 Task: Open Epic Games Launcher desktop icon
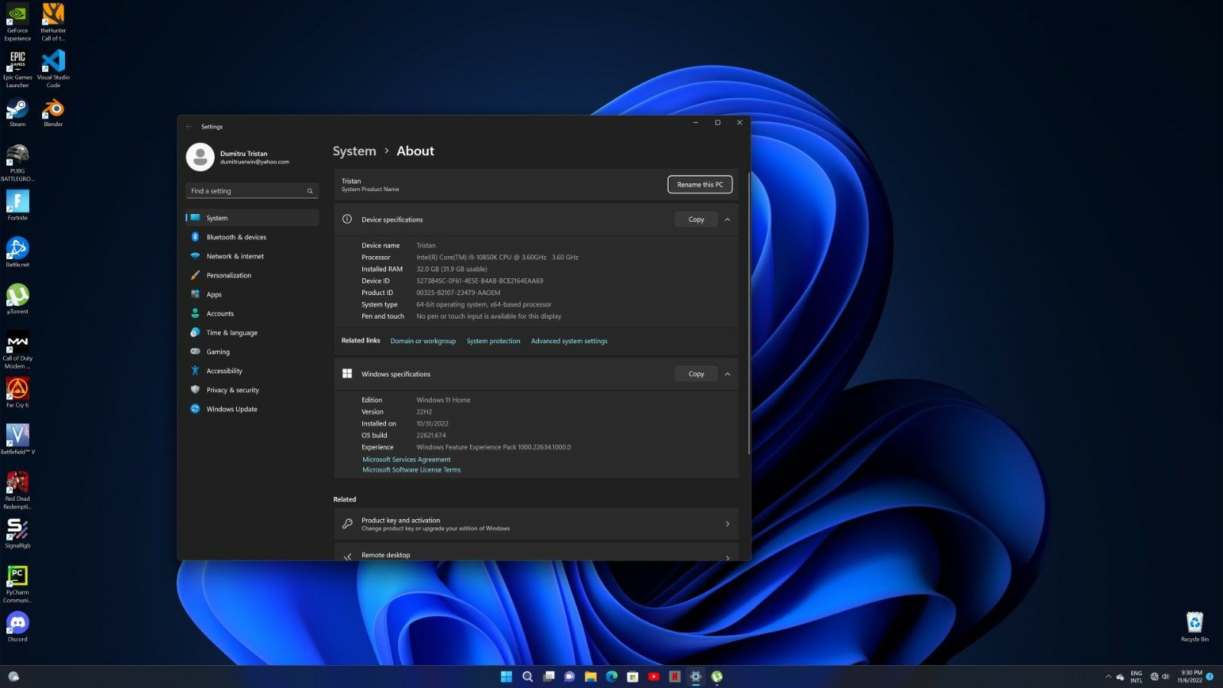click(18, 69)
